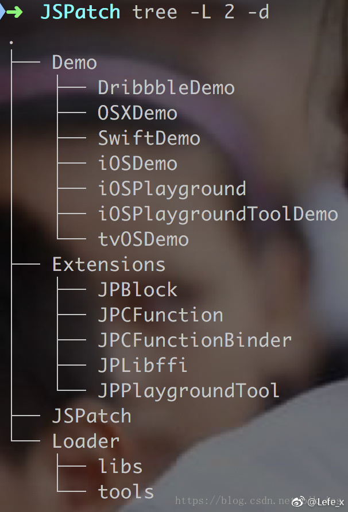Click the JPLibffi entry

143,365
